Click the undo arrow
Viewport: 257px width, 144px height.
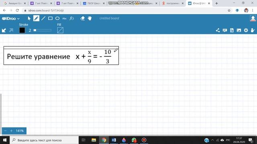pos(4,30)
